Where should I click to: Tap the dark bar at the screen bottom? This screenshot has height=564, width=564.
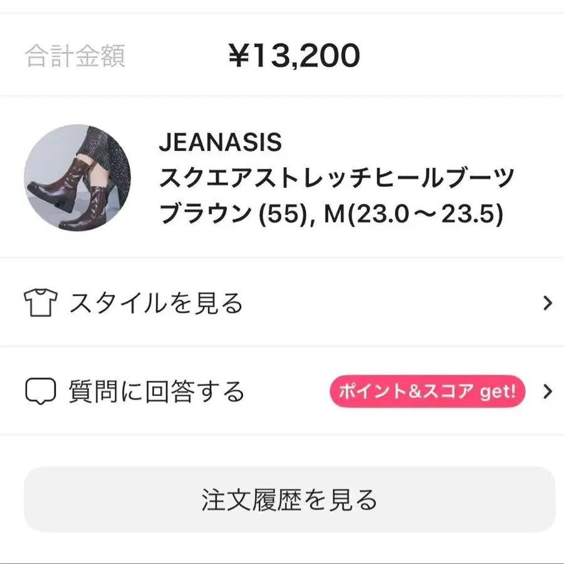point(282,560)
